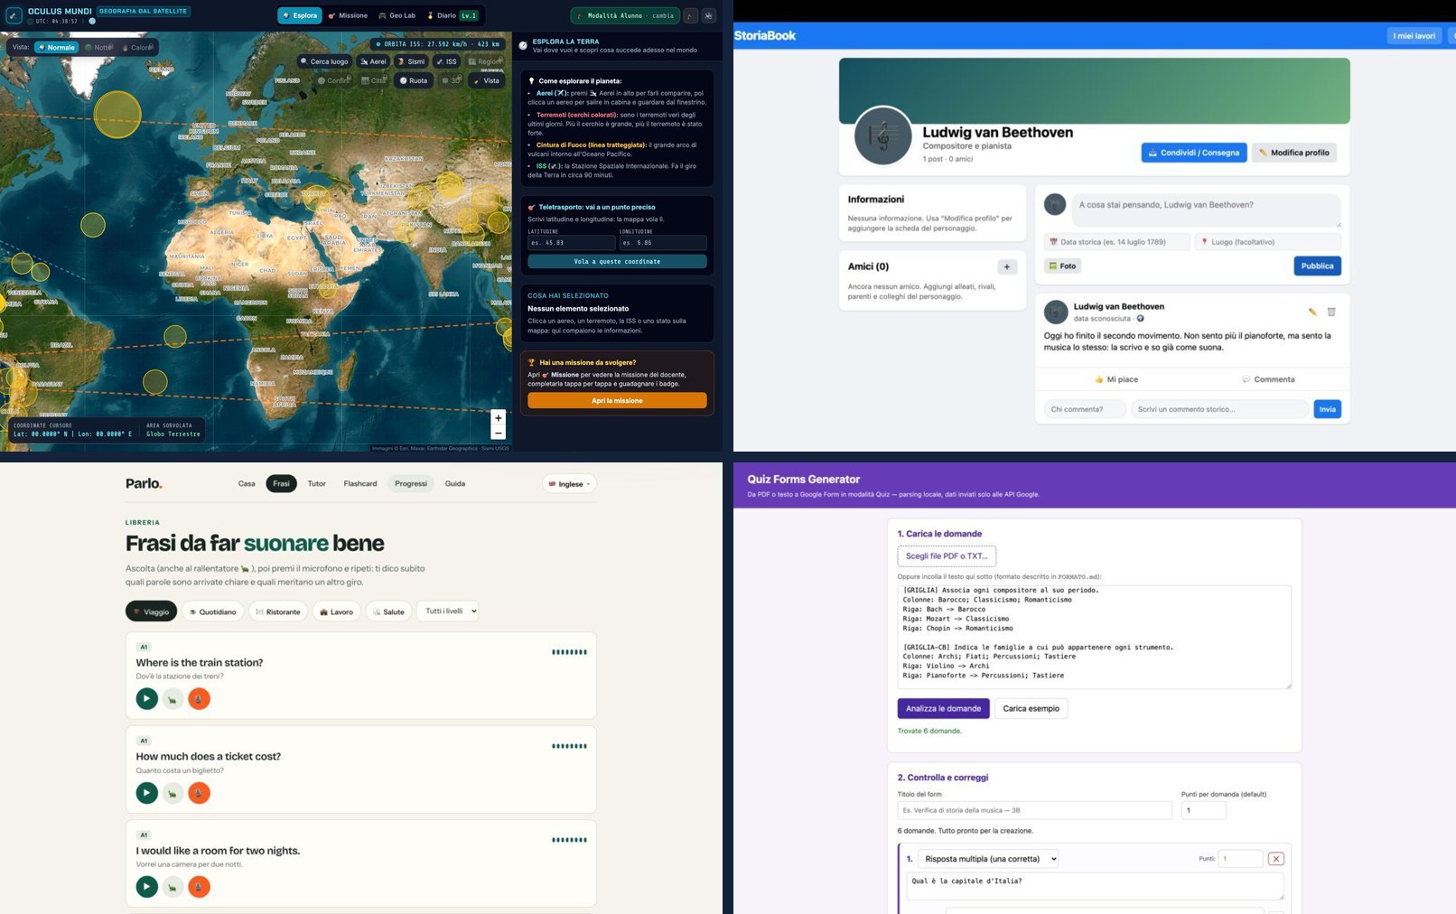Viewport: 1456px width, 914px height.
Task: Open Cerca luogo search on the map
Action: pos(324,61)
